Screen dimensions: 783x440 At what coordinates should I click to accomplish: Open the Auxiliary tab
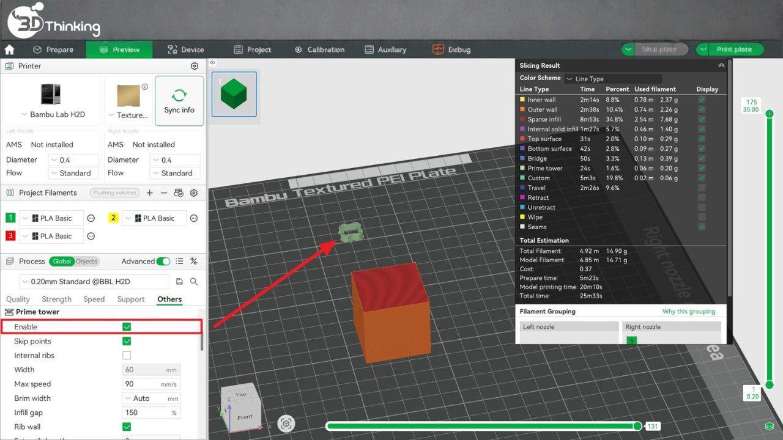tap(385, 50)
